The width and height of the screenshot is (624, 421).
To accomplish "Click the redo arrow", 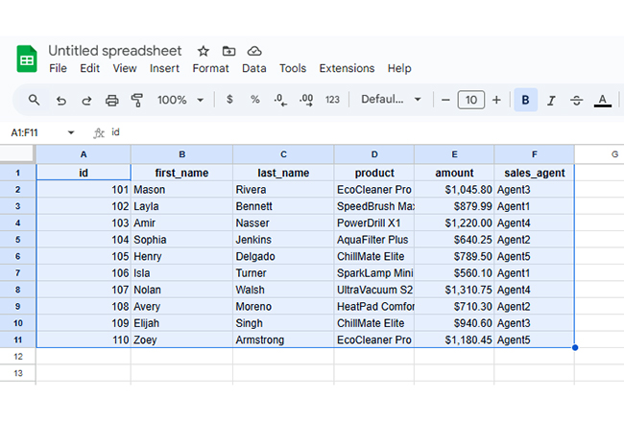I will (86, 100).
